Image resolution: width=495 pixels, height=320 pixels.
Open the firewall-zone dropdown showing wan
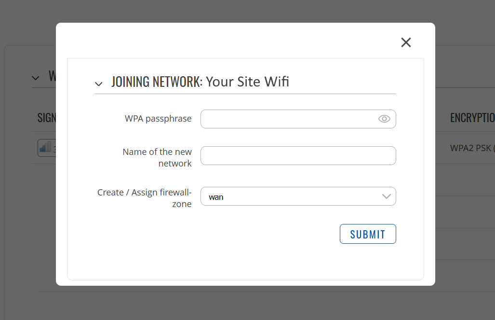pos(298,196)
